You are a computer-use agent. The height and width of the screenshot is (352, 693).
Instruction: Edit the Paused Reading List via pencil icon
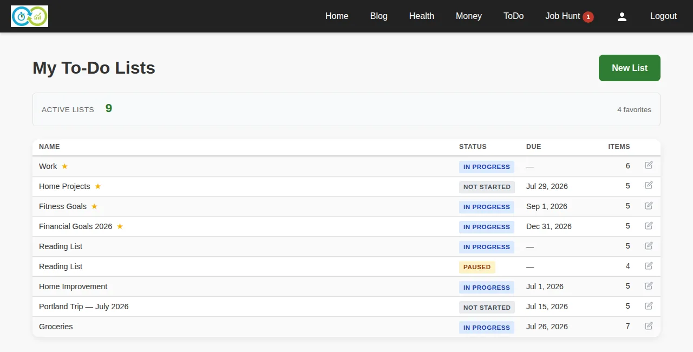(649, 265)
